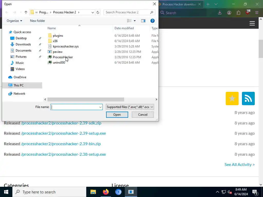Expand the address bar path dropdown
Image resolution: width=263 pixels, height=197 pixels.
[92, 12]
